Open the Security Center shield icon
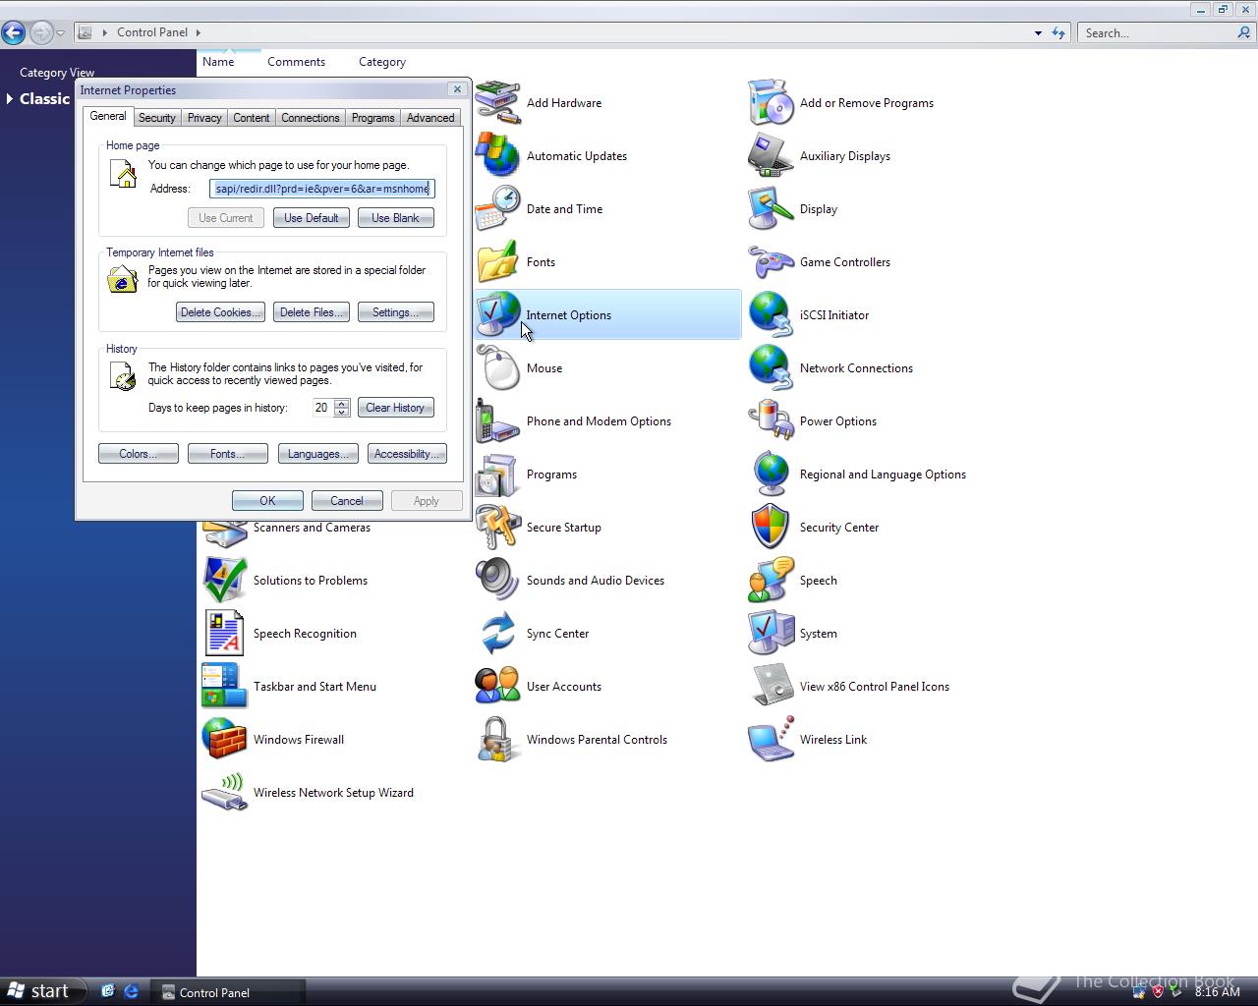Image resolution: width=1258 pixels, height=1006 pixels. pos(771,527)
